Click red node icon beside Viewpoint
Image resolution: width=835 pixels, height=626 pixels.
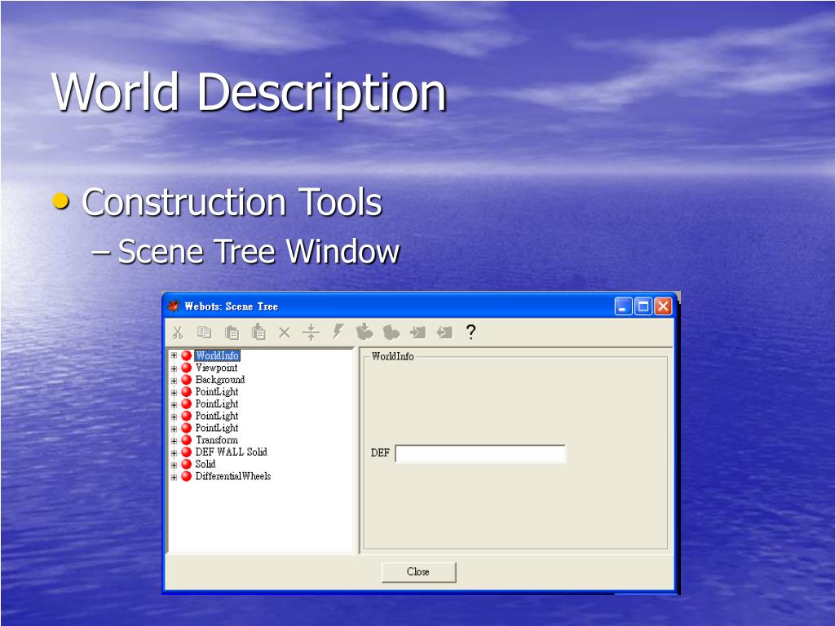click(186, 368)
